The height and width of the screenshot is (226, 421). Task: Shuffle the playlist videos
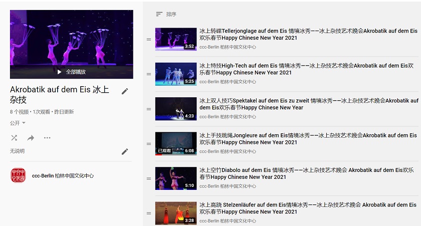click(14, 138)
